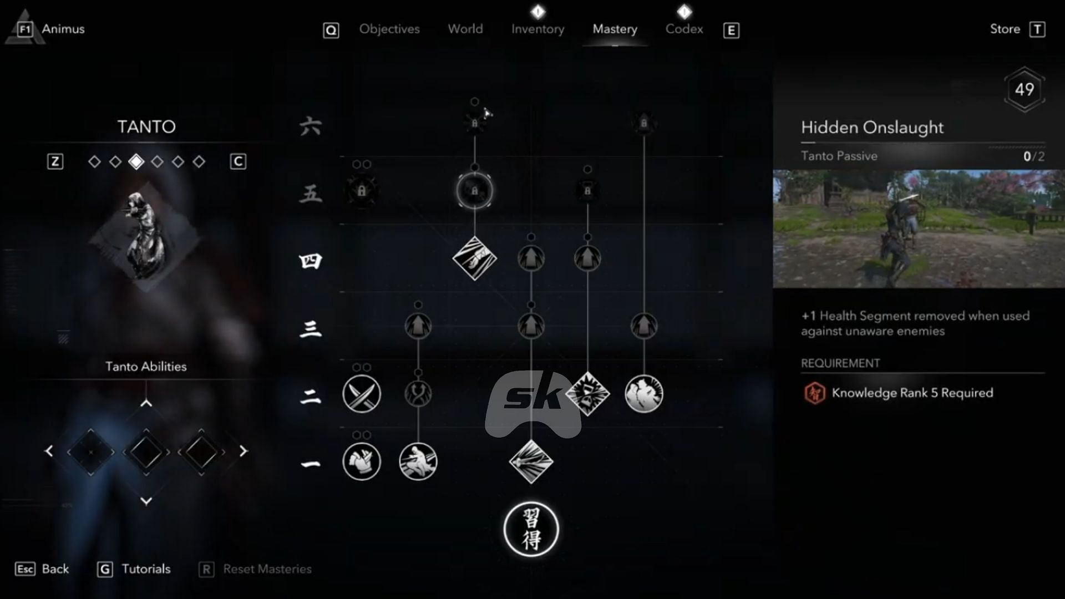Drag the mastery rank slider indicator
The height and width of the screenshot is (599, 1065).
pos(136,161)
